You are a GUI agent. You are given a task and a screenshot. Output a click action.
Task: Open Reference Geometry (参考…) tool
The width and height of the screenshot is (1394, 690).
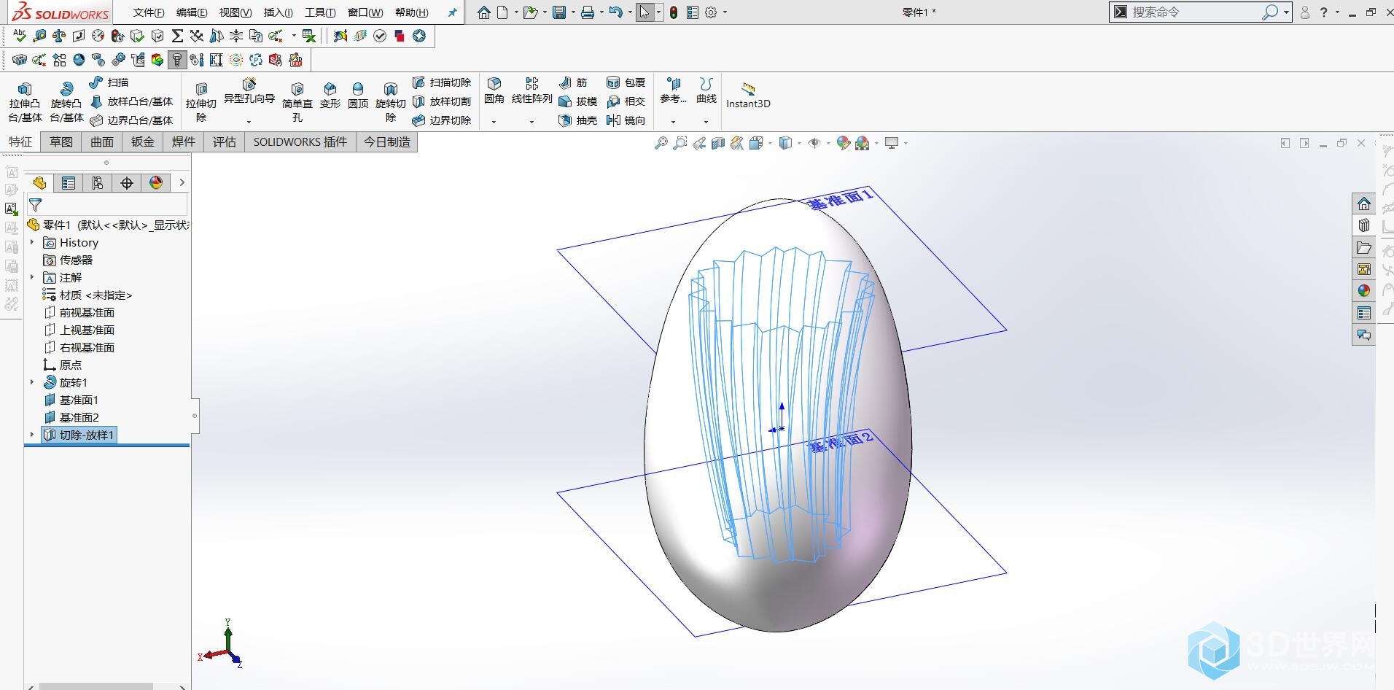pos(674,91)
